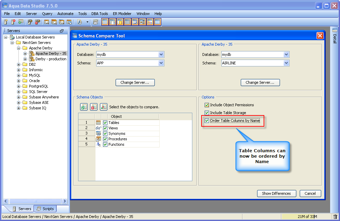Click the orange toolbar icon with yellow database cylinder
Screen dimensions: 340x221
(120, 22)
